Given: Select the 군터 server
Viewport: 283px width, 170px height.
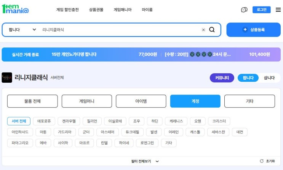Looking at the screenshot, I should (86, 132).
